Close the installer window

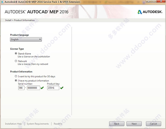click(161, 1)
